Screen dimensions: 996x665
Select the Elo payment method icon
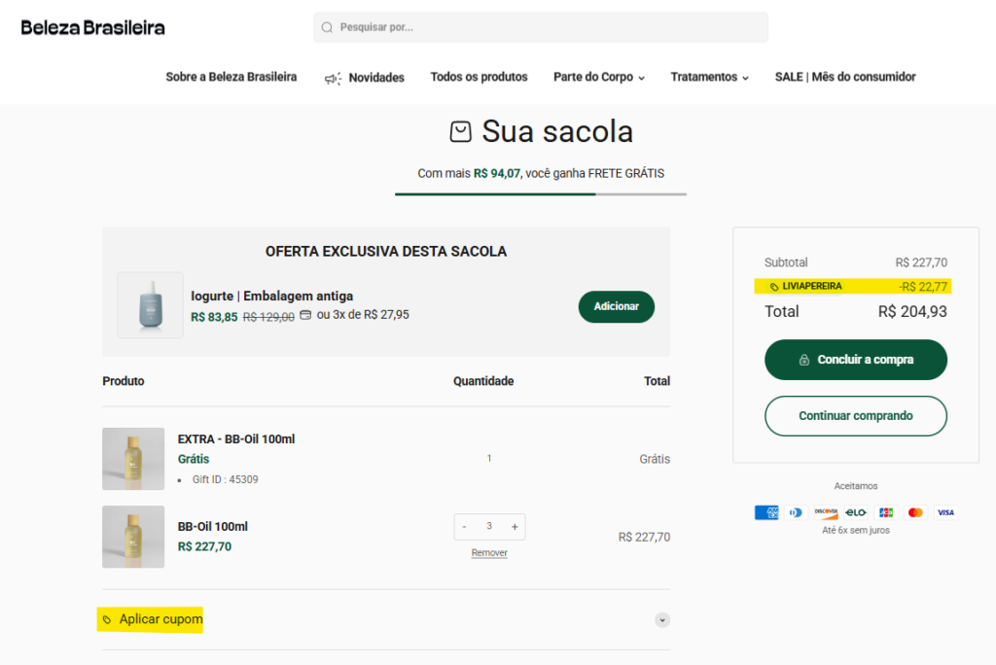click(x=856, y=512)
